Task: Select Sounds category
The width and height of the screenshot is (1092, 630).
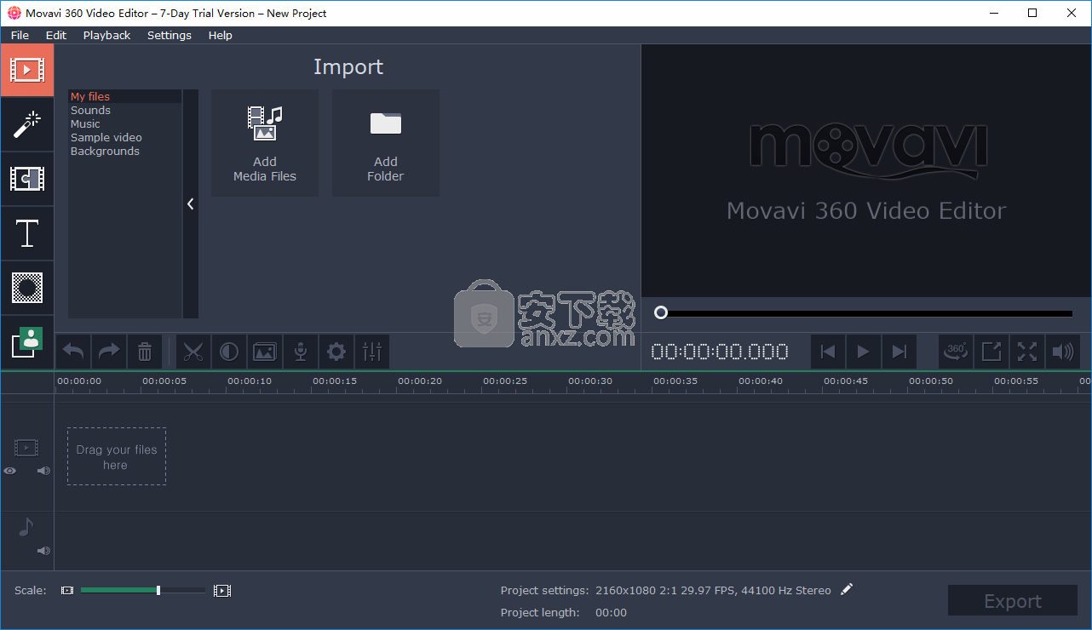Action: coord(125,111)
